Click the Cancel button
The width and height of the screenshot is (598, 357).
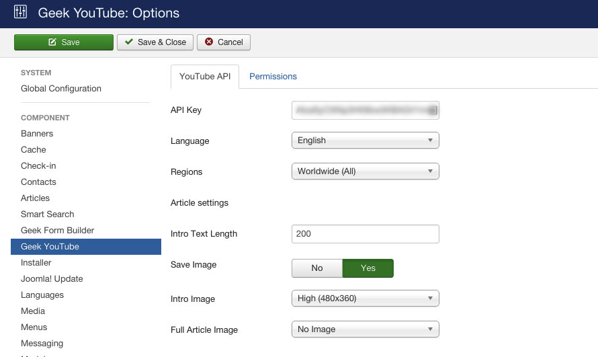pyautogui.click(x=224, y=42)
